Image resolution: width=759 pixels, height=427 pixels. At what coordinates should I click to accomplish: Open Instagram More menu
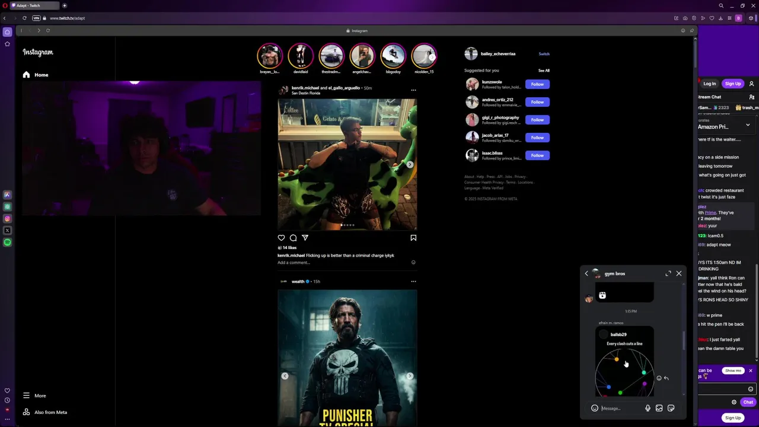(x=34, y=396)
